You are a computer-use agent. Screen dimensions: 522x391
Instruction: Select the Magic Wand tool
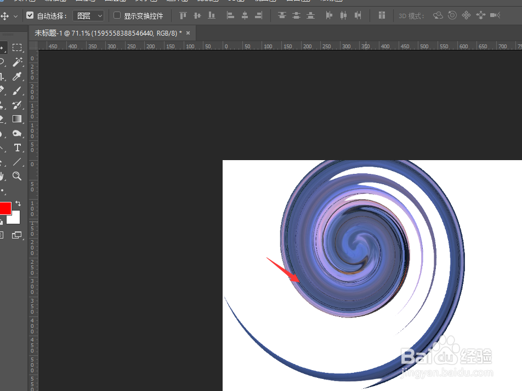(x=18, y=61)
